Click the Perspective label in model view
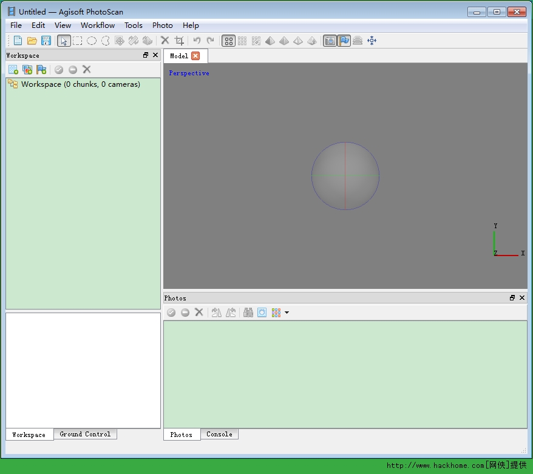 (x=189, y=73)
